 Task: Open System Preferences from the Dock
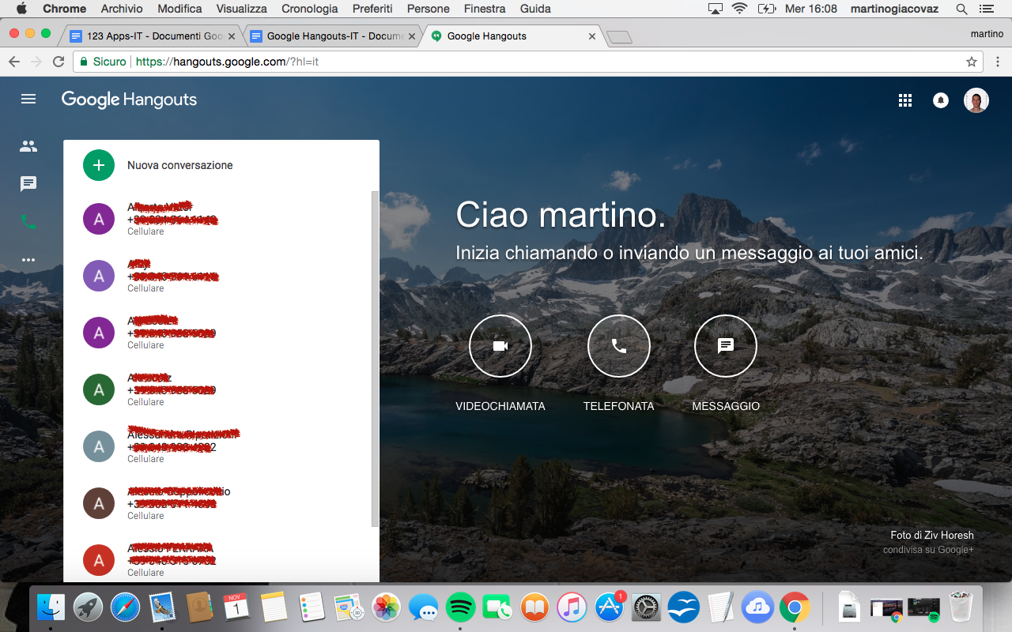647,608
